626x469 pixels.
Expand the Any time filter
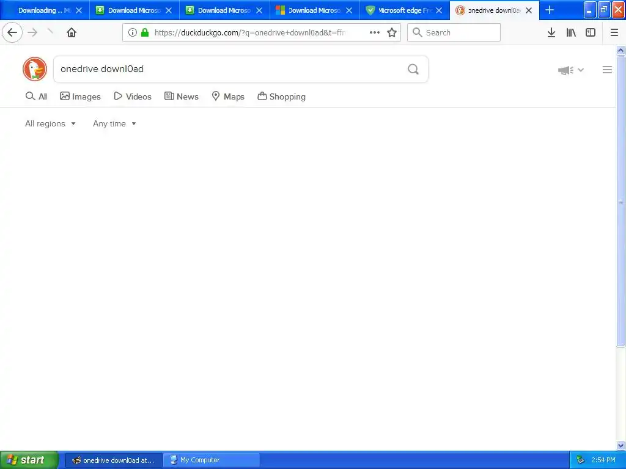(x=114, y=123)
